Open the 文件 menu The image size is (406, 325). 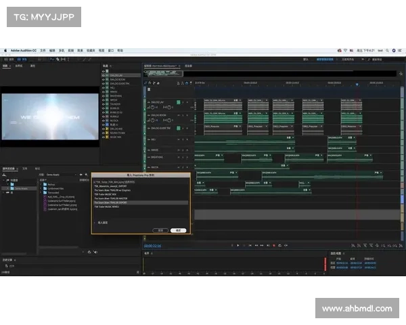click(x=43, y=51)
